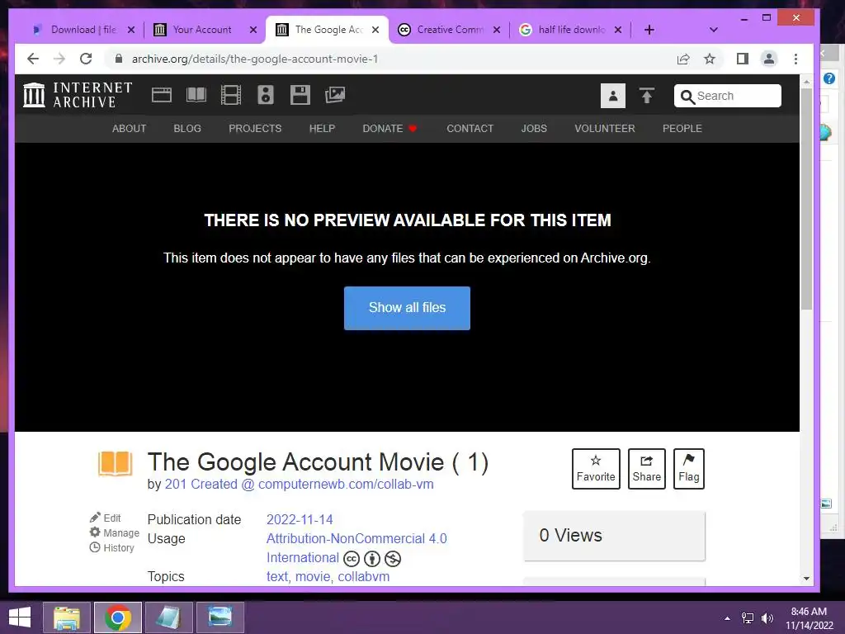The image size is (845, 634).
Task: Click the Manage link
Action: click(114, 532)
